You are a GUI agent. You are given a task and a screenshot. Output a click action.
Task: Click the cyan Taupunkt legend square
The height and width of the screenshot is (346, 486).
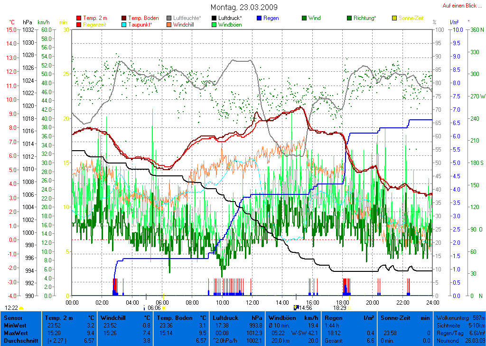coord(124,25)
